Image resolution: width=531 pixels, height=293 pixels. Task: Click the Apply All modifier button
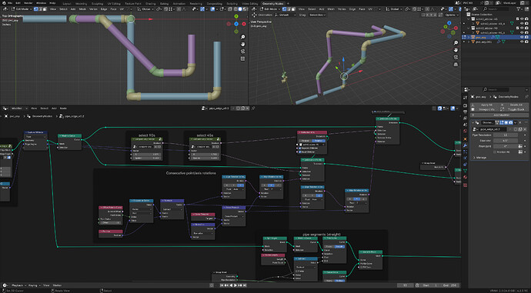(486, 105)
